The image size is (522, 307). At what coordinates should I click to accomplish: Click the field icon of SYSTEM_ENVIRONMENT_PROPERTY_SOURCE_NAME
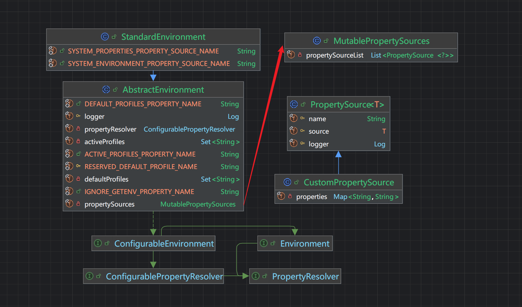[53, 63]
